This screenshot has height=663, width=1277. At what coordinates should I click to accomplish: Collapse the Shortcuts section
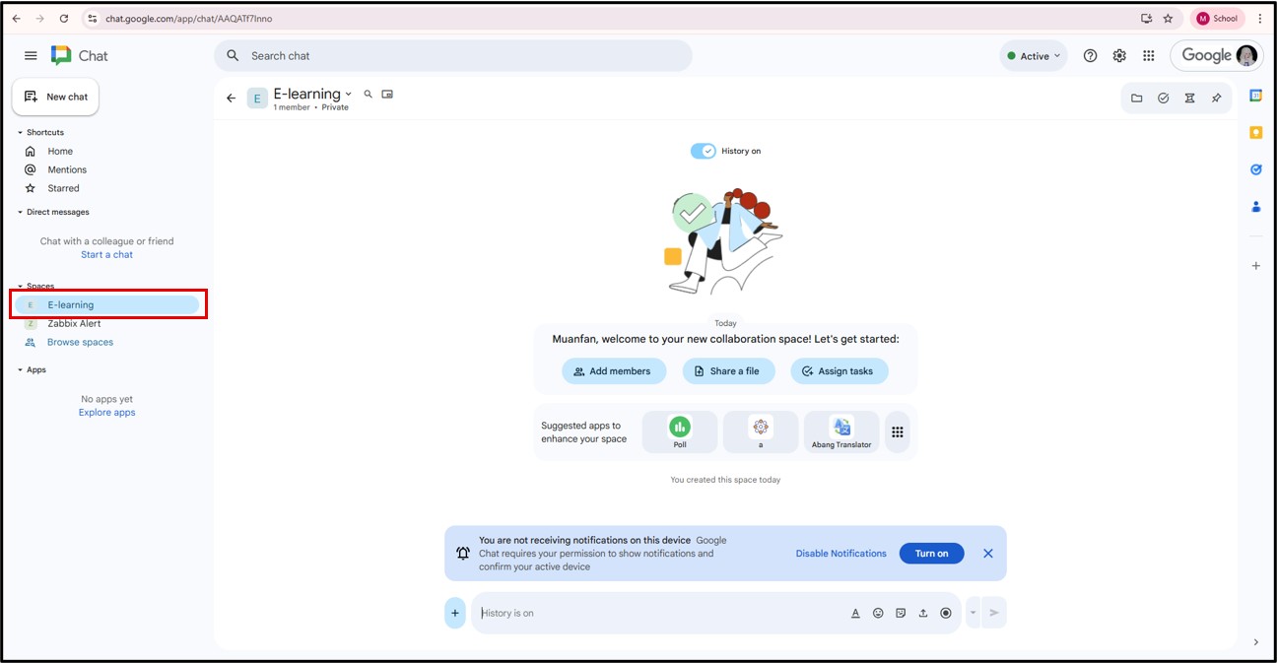[20, 132]
